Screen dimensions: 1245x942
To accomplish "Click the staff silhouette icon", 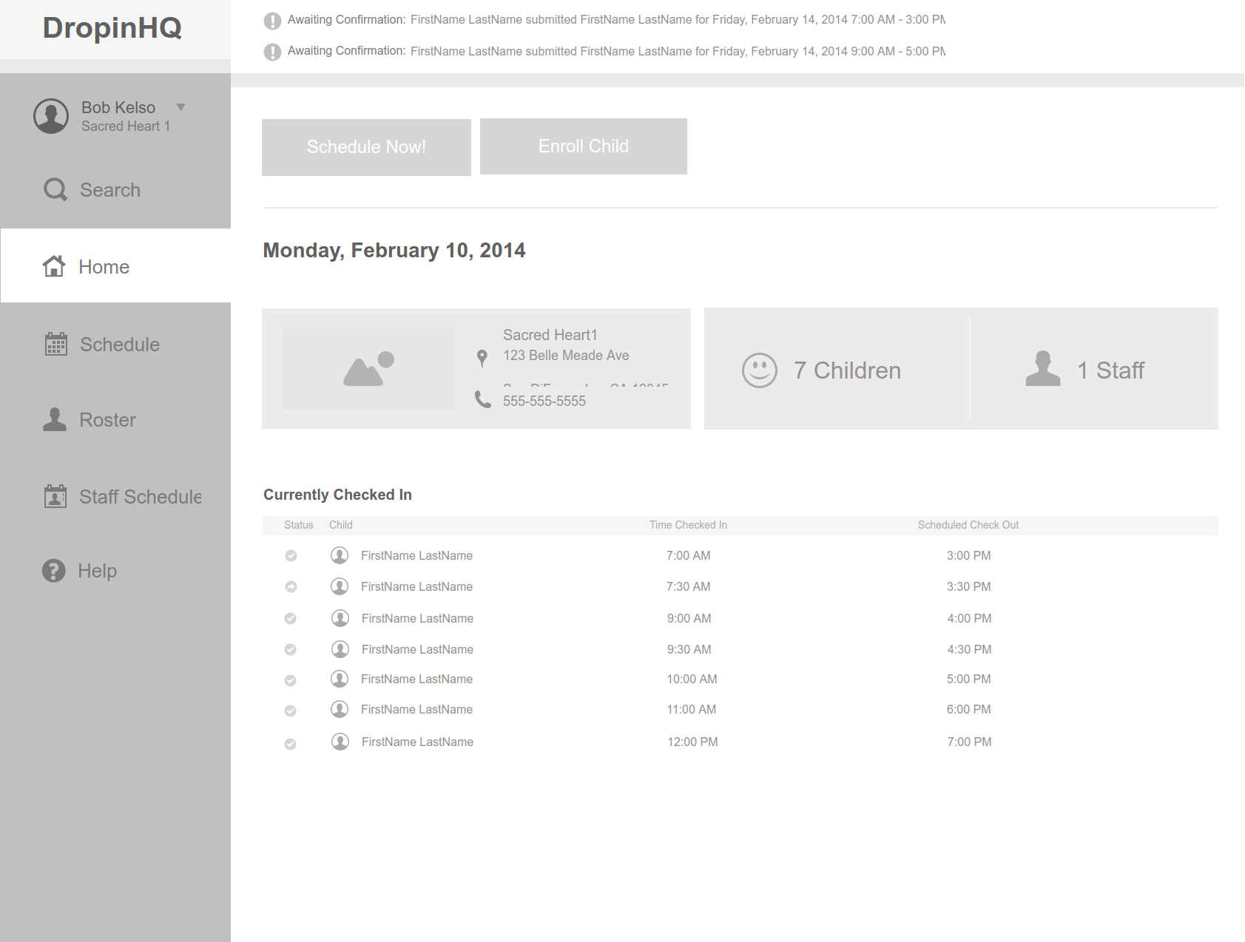I will click(x=1043, y=368).
